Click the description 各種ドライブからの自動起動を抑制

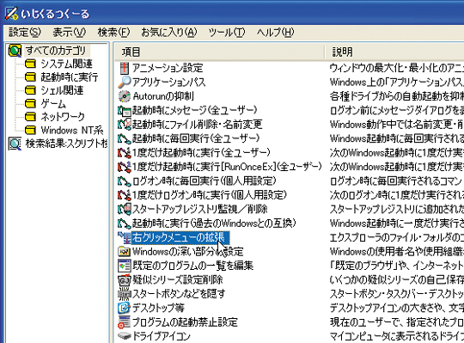pos(396,96)
